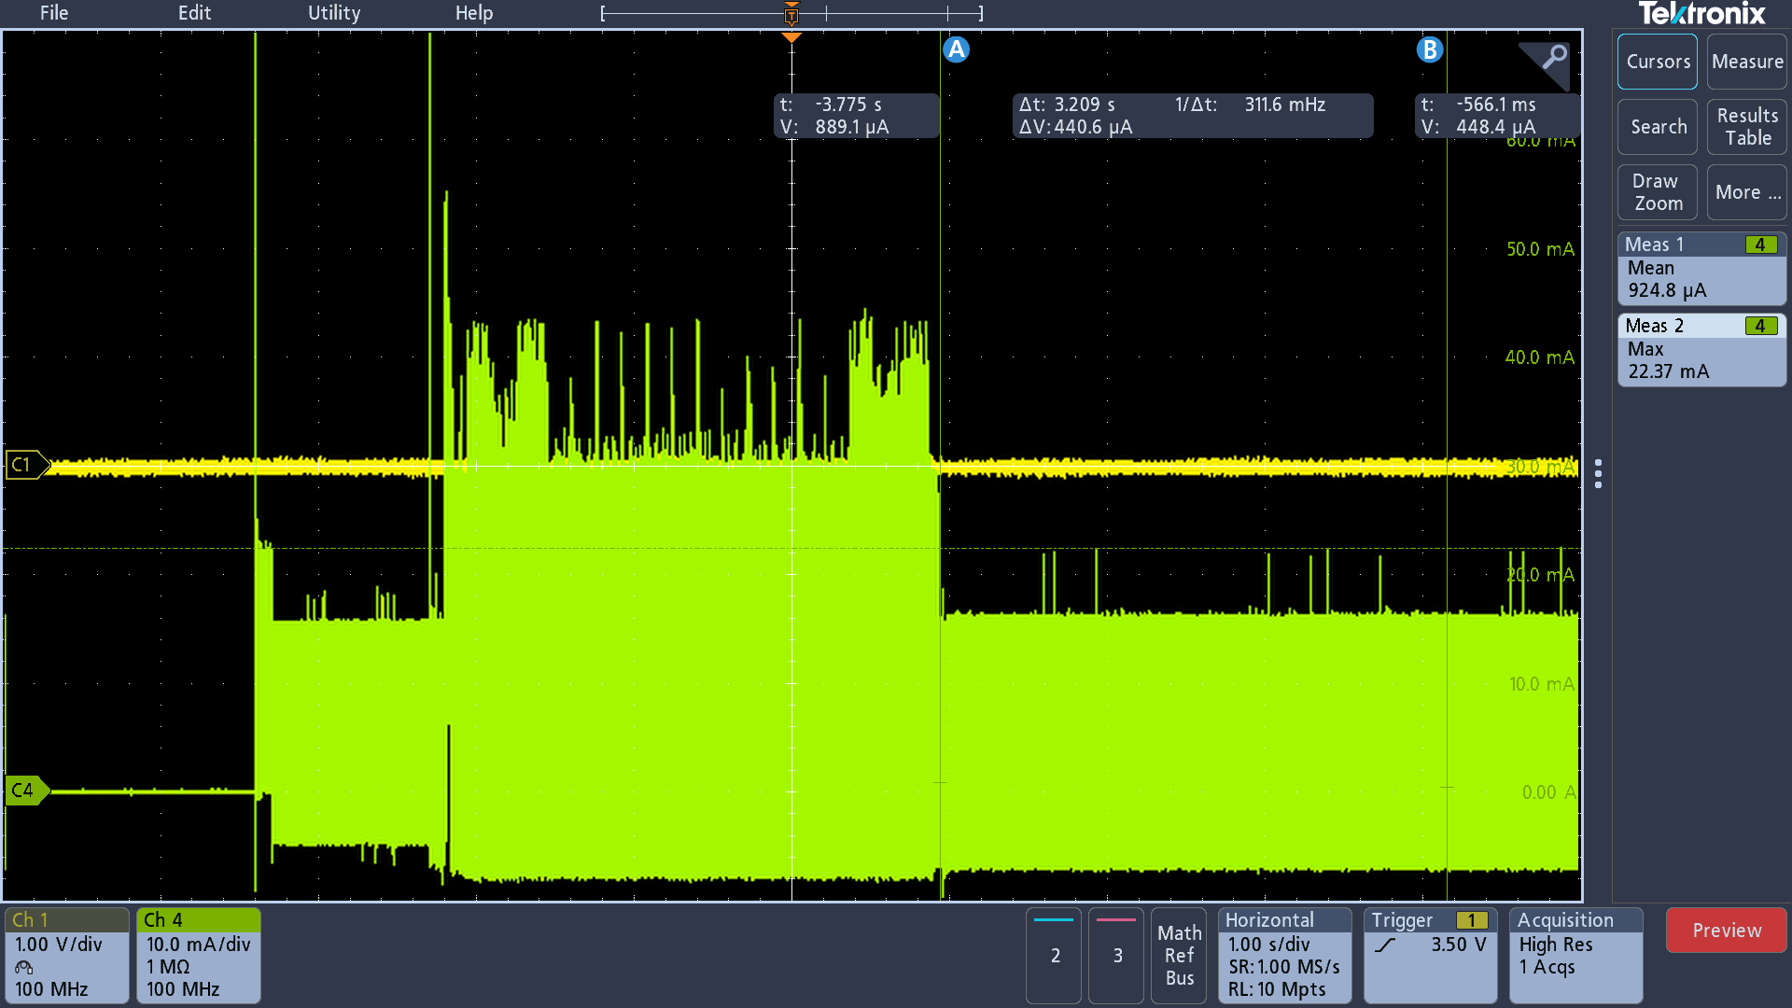Open the Acquisition settings badge
This screenshot has height=1008, width=1792.
pos(1576,955)
